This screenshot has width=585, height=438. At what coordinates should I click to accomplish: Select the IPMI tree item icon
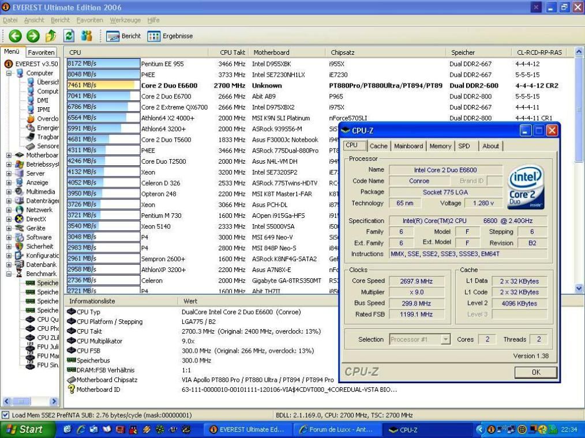(x=31, y=109)
